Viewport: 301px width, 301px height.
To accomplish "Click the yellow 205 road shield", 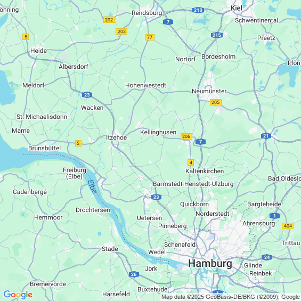I will tap(216, 102).
